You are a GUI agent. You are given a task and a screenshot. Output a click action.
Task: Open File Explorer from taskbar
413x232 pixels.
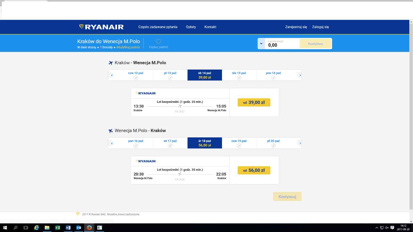(47, 228)
